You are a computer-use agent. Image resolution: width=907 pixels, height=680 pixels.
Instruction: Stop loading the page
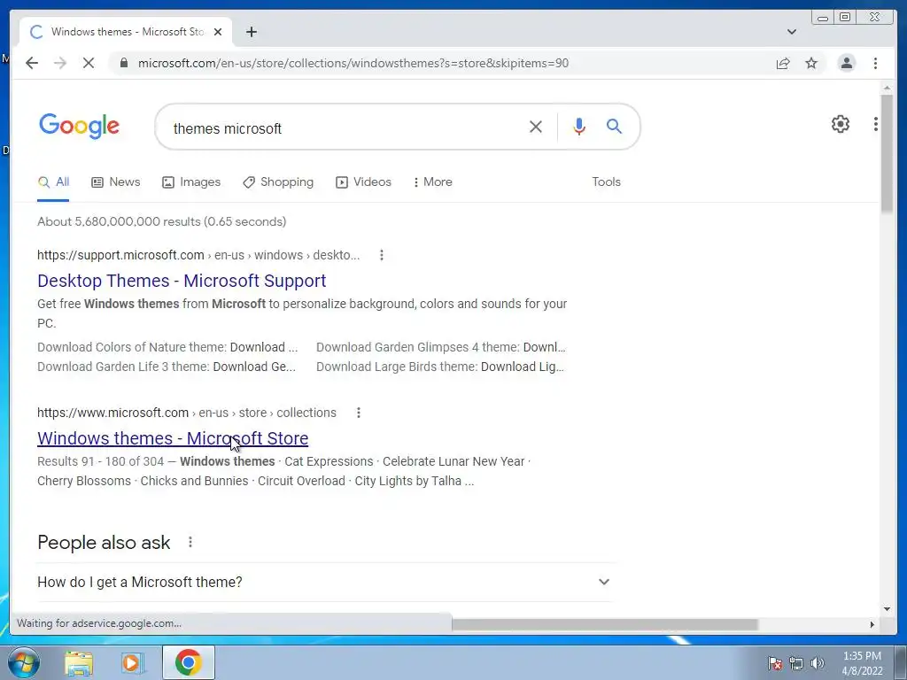pos(89,63)
